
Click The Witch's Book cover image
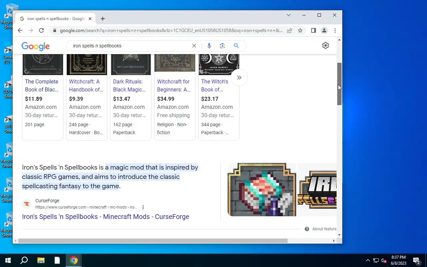click(219, 65)
